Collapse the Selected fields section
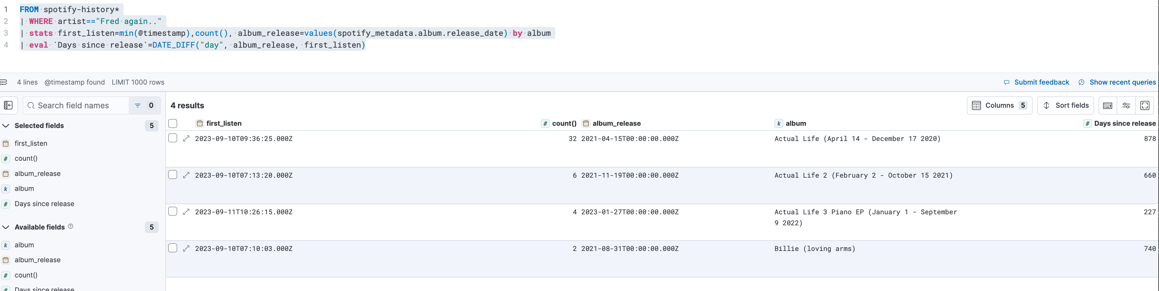Image resolution: width=1159 pixels, height=291 pixels. (6, 125)
